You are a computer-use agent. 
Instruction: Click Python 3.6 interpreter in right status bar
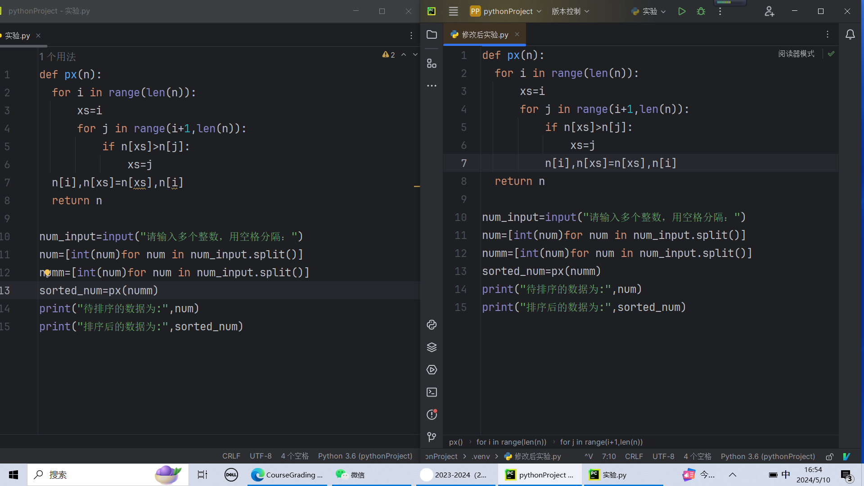[768, 456]
